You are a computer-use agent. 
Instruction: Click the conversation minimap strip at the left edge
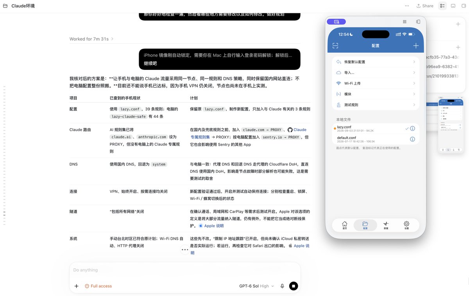coord(5,155)
